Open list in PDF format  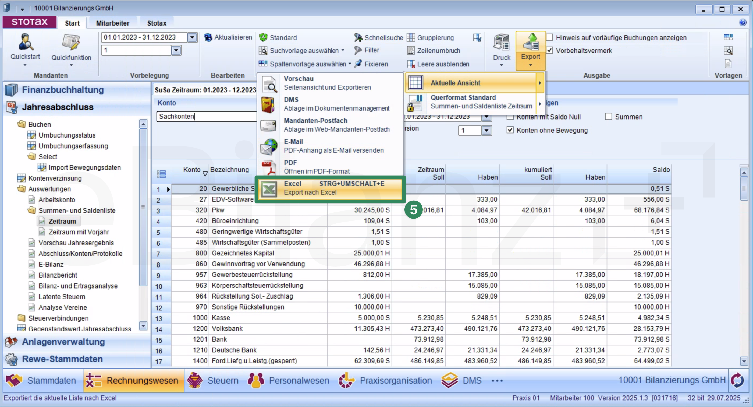pyautogui.click(x=330, y=167)
